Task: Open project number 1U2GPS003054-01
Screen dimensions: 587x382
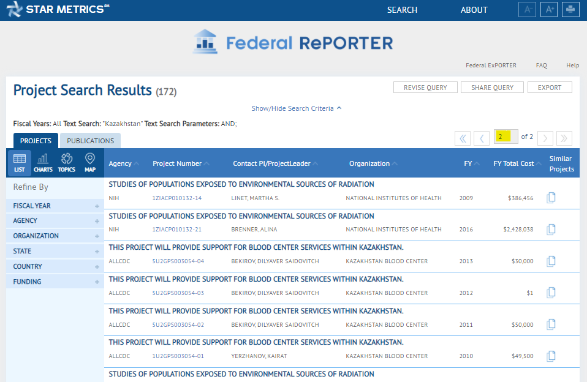Action: point(178,356)
